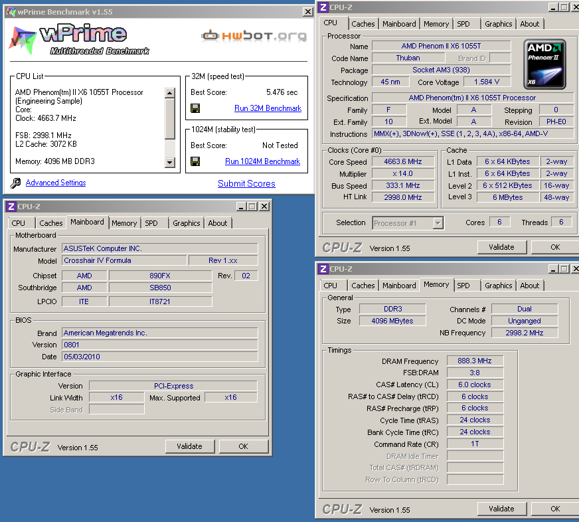Open About tab in the Memory CPU-Z window
Screen dimensions: 579x522
tap(529, 286)
